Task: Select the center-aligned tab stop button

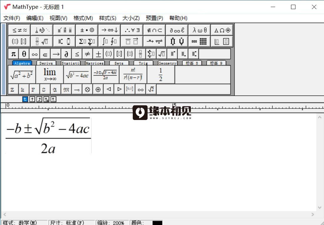Action: (32, 99)
